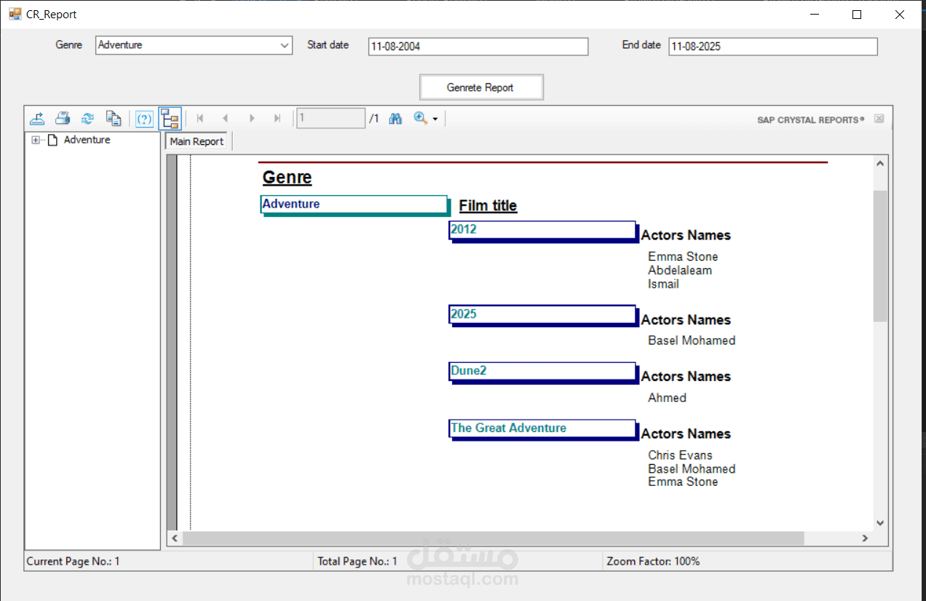Screen dimensions: 926x601
Task: Click the Genrete Report button
Action: tap(480, 87)
